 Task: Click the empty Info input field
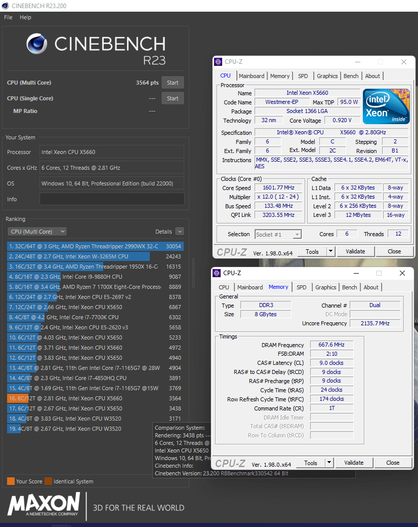(112, 199)
